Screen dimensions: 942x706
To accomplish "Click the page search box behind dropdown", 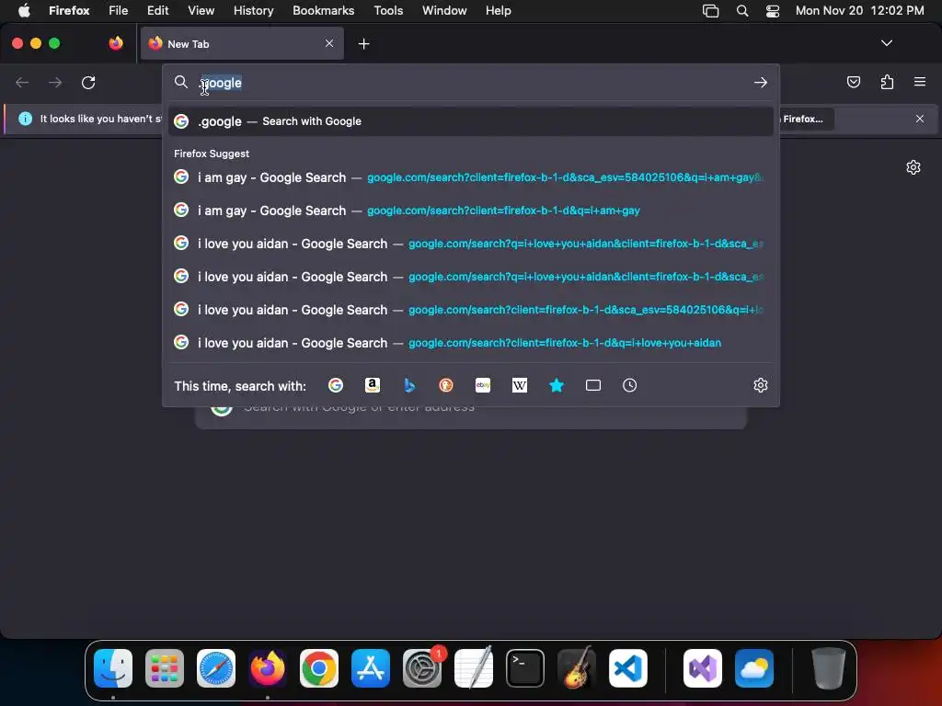I will click(471, 418).
